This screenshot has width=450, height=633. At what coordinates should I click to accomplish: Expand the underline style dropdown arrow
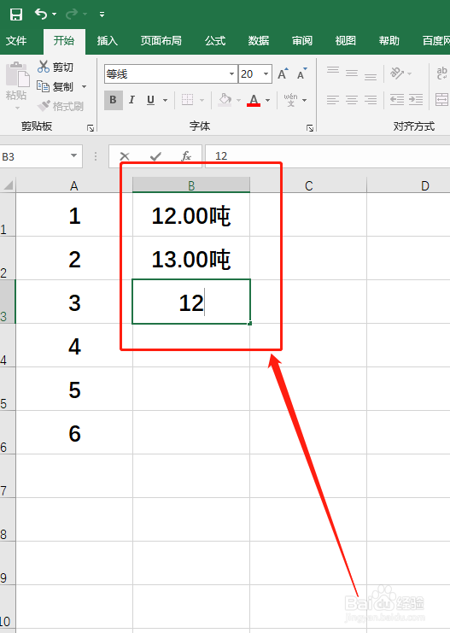coord(165,100)
